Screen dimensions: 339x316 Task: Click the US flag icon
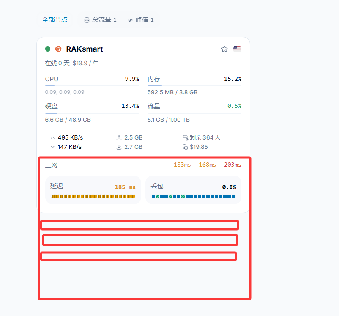coord(237,49)
